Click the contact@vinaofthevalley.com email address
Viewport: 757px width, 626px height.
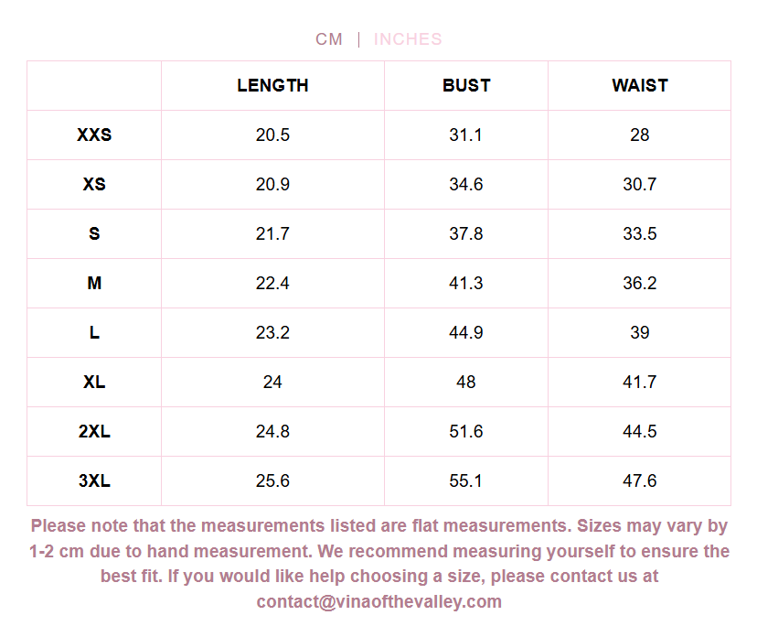(379, 602)
